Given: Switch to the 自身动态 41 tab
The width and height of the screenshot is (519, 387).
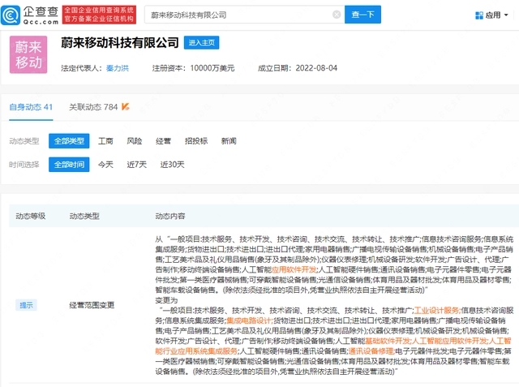Looking at the screenshot, I should coord(31,106).
